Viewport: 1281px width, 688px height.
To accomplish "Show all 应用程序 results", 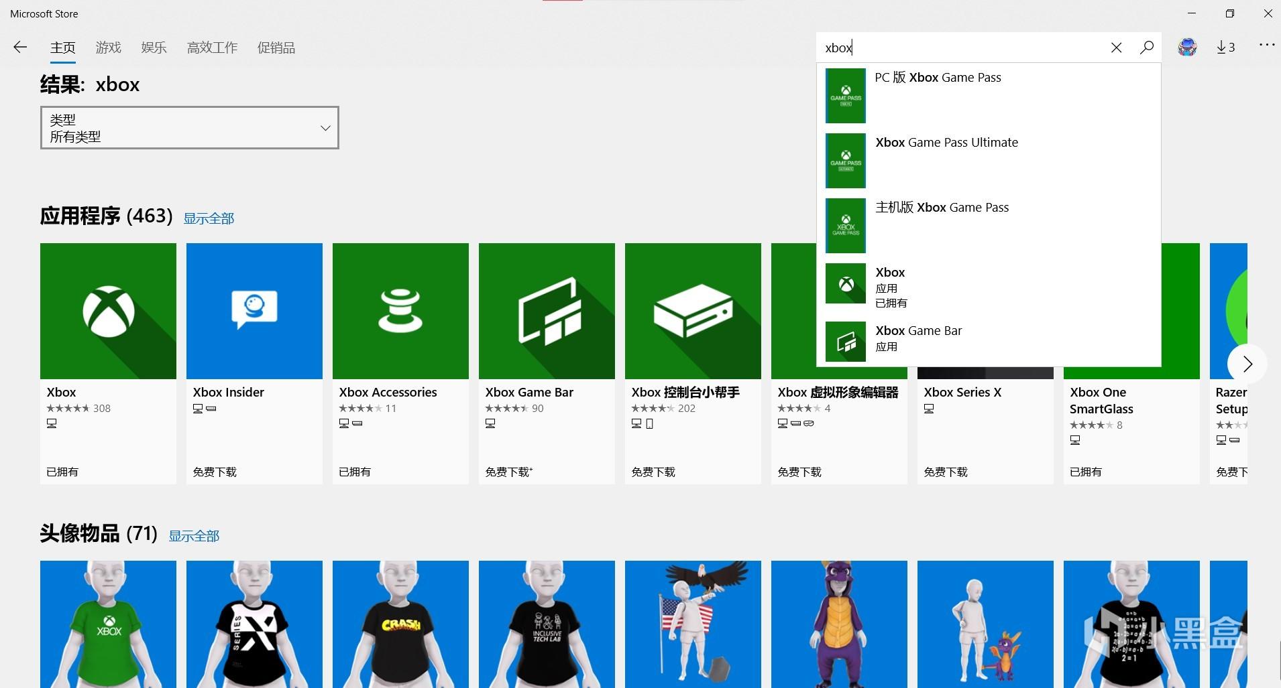I will pos(209,218).
